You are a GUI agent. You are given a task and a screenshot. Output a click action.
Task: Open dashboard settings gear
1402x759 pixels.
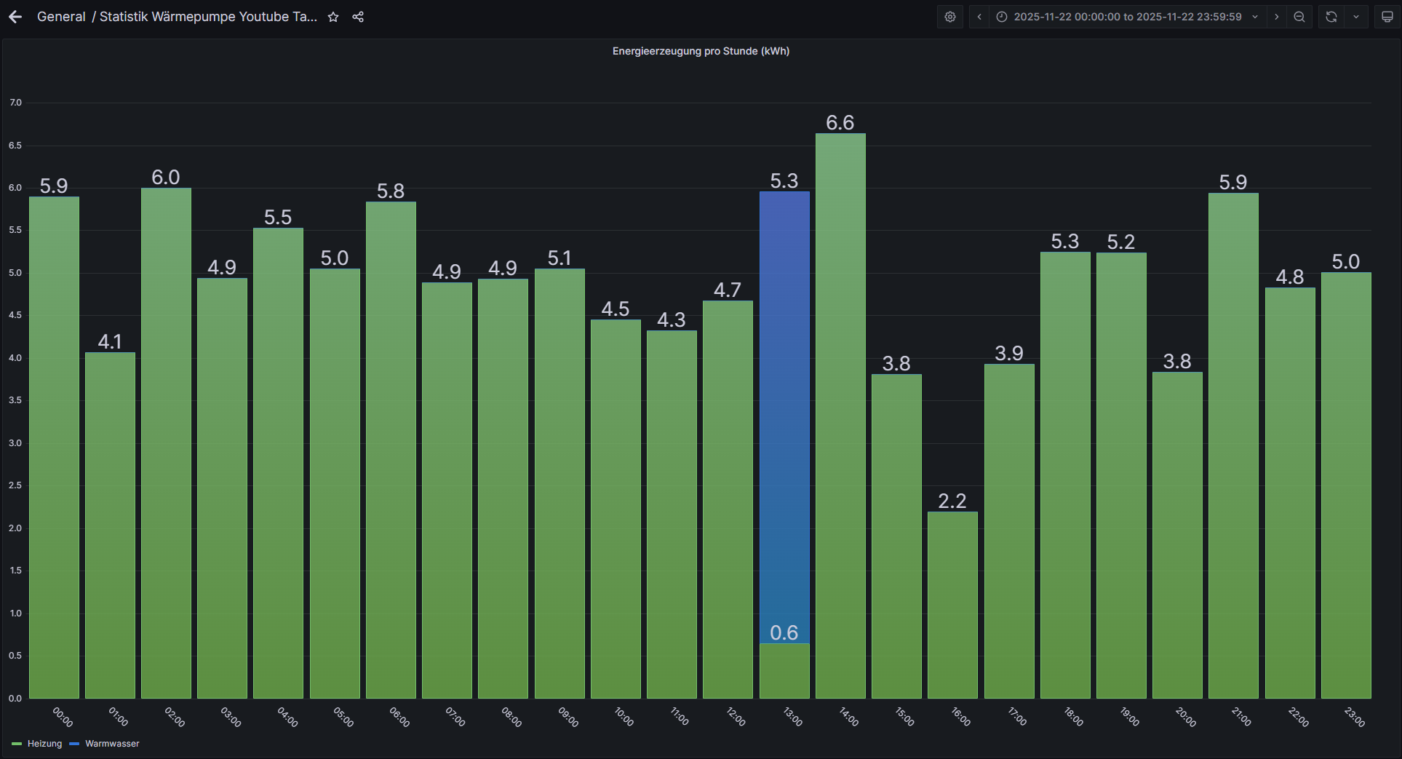click(950, 17)
